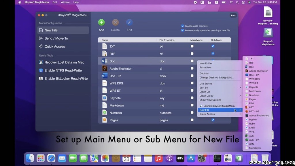The image size is (295, 166).
Task: Click the green Add button icon
Action: click(101, 22)
